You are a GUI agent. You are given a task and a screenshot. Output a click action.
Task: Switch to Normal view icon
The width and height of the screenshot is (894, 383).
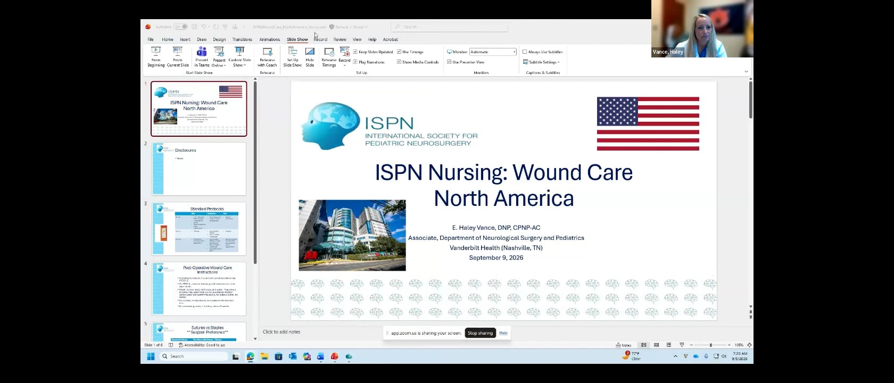coord(643,345)
